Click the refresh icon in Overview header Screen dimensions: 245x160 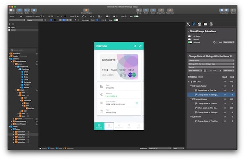click(x=135, y=46)
